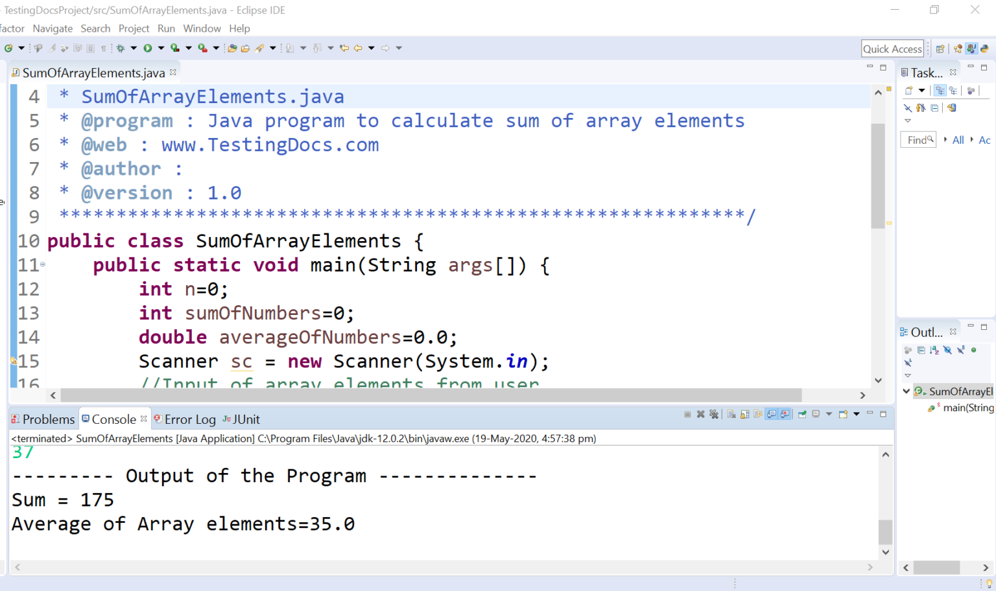The height and width of the screenshot is (591, 996).
Task: Open the PyDev Python perspective icon
Action: 984,49
